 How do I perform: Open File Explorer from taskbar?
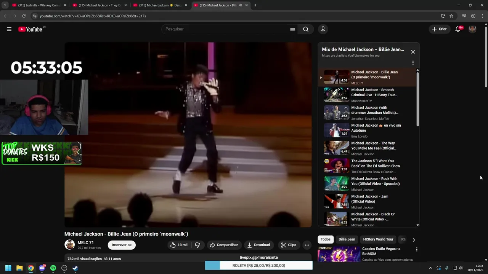click(19, 268)
